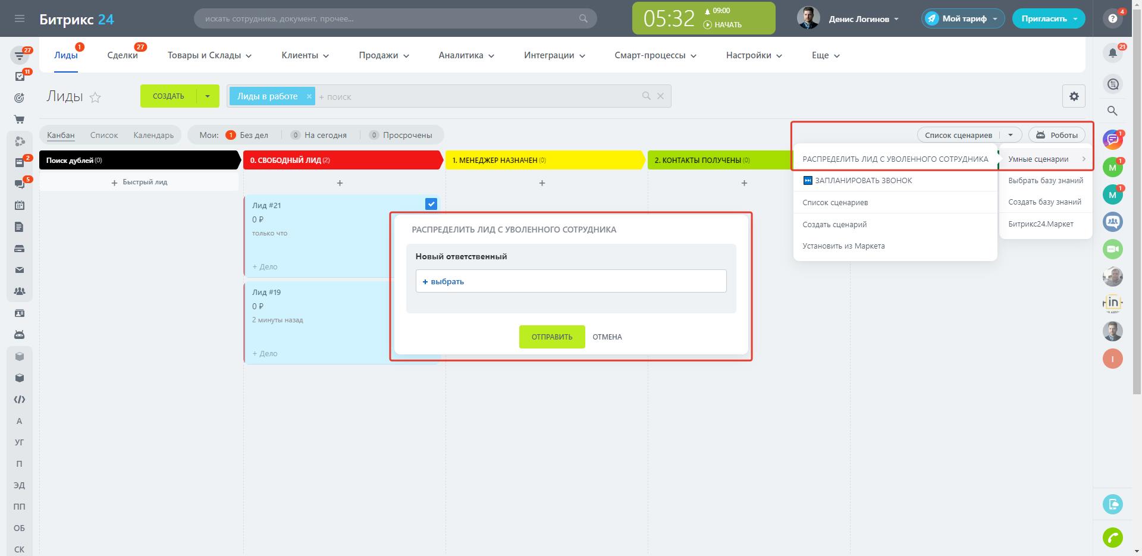Select Выбрать базу знаний option
1142x556 pixels.
(1046, 180)
